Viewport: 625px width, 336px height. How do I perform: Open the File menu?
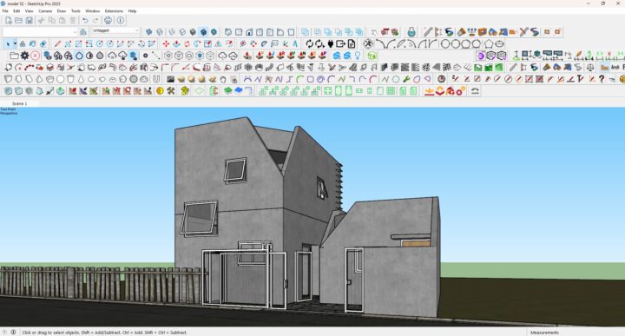point(5,11)
